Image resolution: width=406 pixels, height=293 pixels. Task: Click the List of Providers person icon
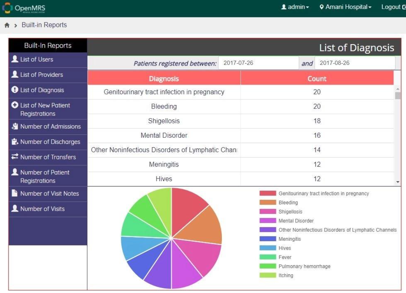[15, 74]
